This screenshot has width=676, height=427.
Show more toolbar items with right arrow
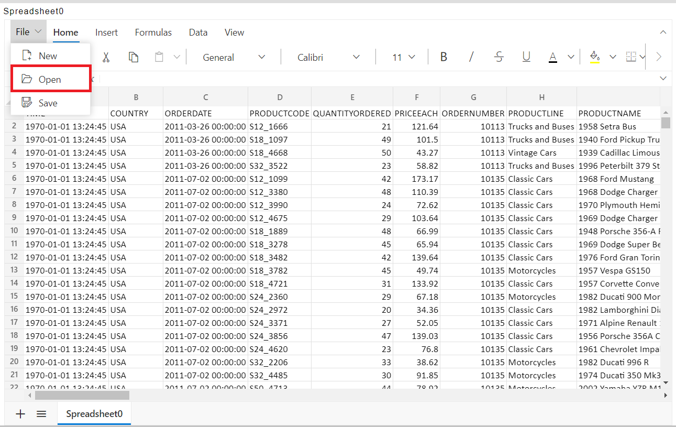click(x=659, y=57)
